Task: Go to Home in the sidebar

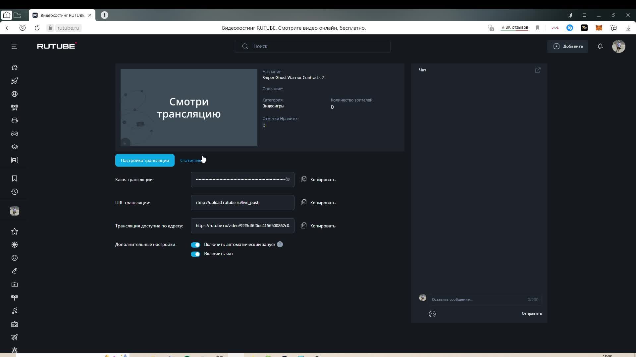Action: [14, 67]
